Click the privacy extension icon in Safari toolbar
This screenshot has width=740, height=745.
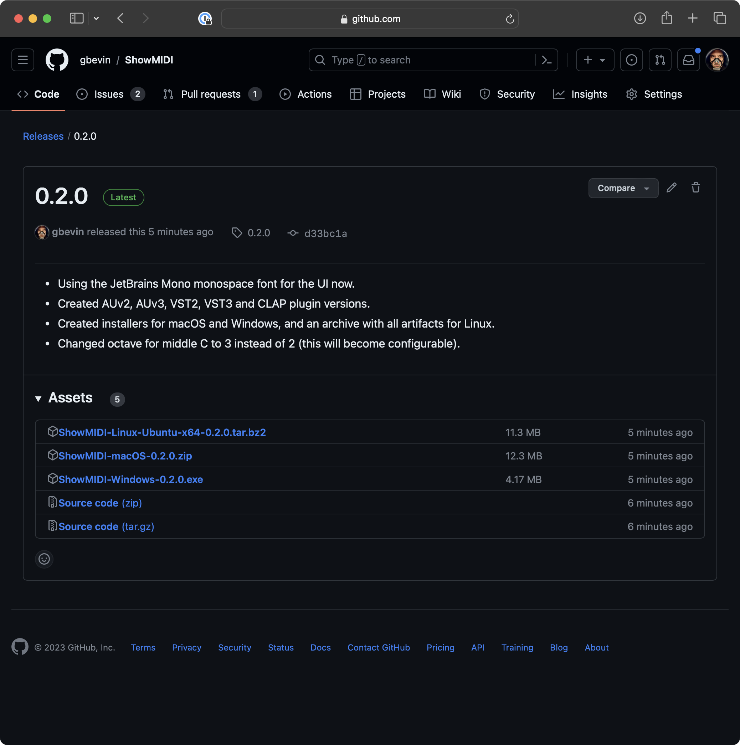[205, 19]
